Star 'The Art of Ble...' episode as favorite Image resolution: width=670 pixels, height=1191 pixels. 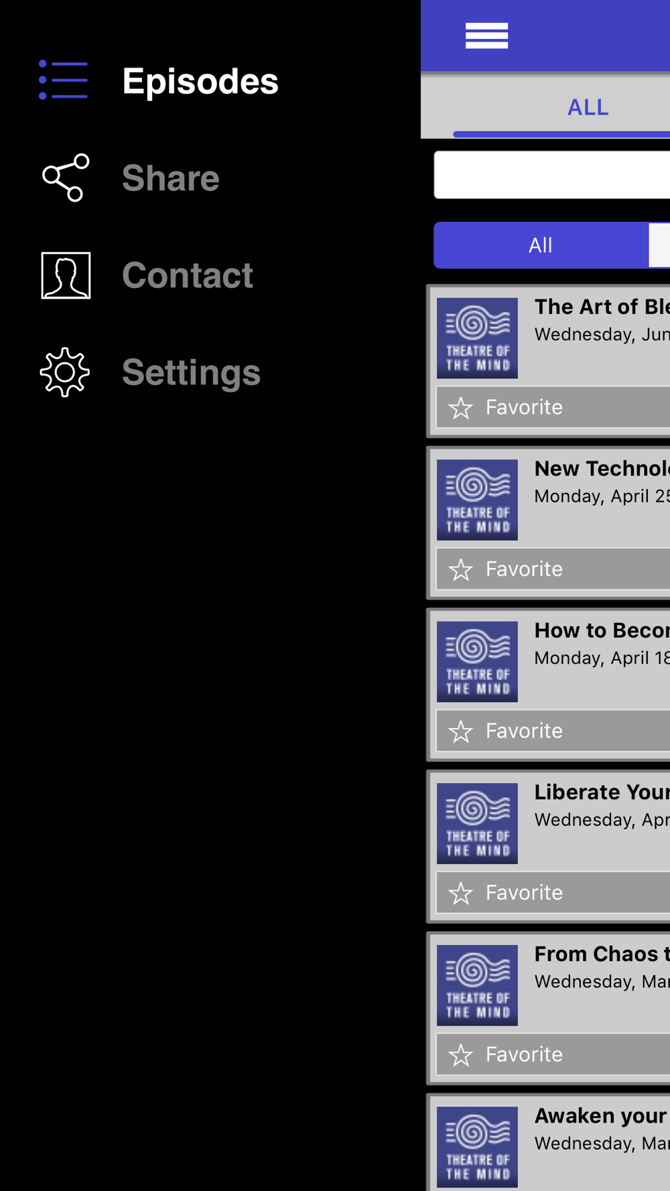(553, 407)
